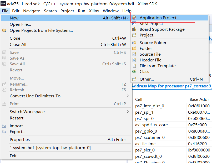The height and width of the screenshot is (163, 212).
Task: Click the Header File h icon
Action: click(134, 60)
